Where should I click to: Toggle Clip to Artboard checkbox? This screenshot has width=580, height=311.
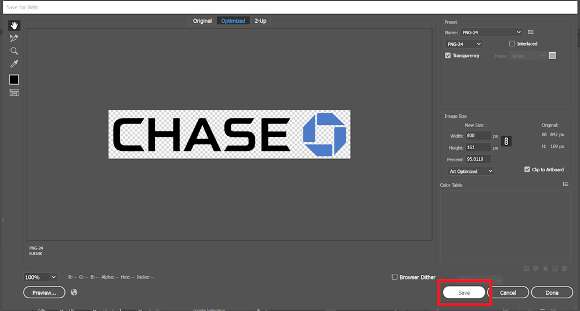click(527, 169)
